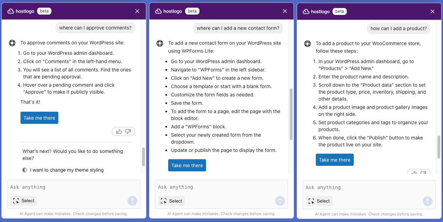Click thumbs down on the approve comments answer
The height and width of the screenshot is (222, 443).
pos(128,131)
